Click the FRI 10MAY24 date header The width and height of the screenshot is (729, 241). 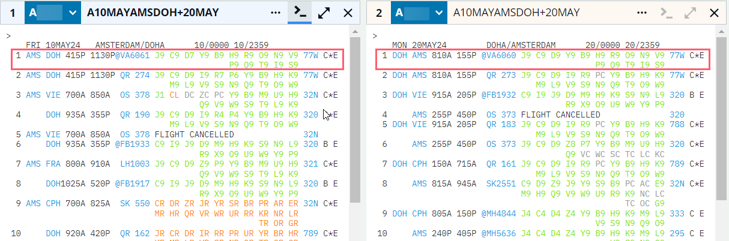(x=53, y=45)
